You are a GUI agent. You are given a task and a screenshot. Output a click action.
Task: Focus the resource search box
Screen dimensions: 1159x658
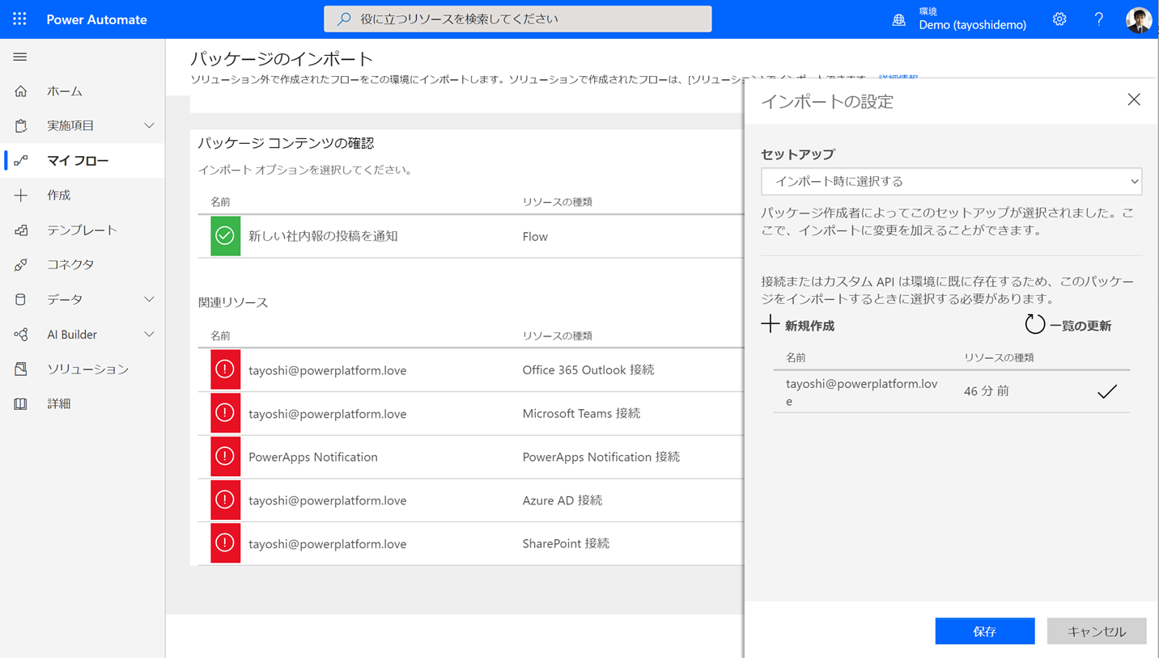(518, 19)
